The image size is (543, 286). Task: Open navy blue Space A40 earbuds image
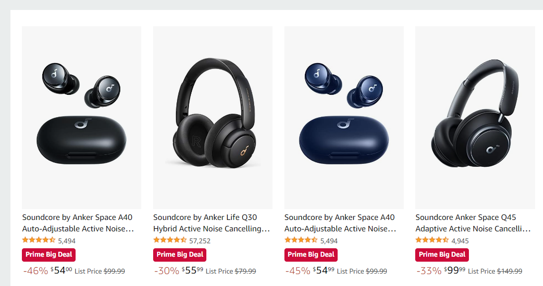tap(344, 118)
